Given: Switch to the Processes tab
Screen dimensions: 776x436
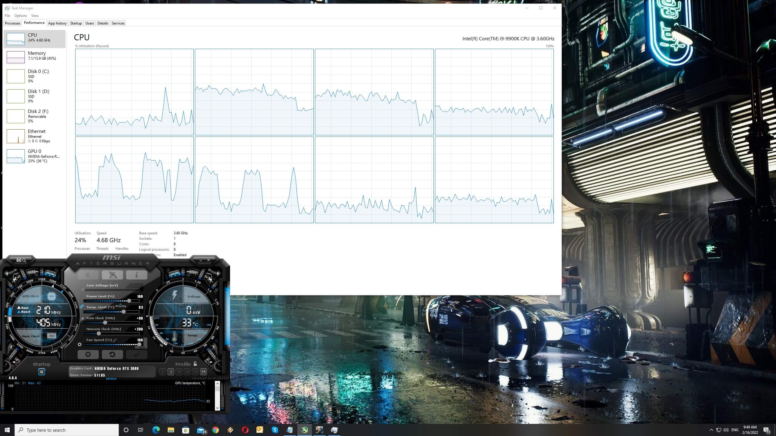Looking at the screenshot, I should point(12,23).
